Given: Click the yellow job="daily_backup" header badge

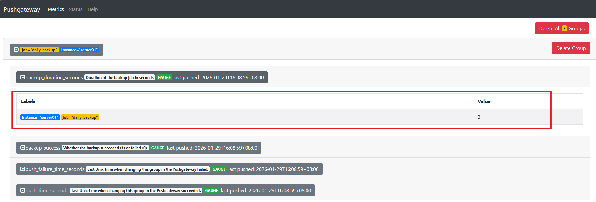Looking at the screenshot, I should tap(39, 50).
